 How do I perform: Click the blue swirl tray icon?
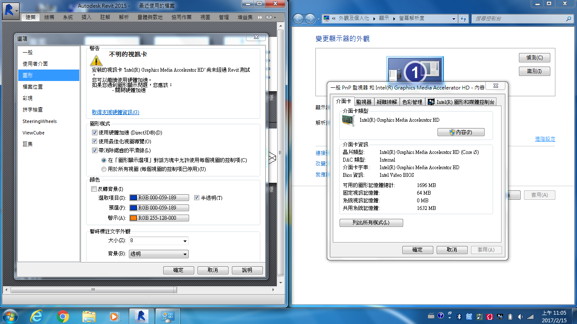(469, 316)
